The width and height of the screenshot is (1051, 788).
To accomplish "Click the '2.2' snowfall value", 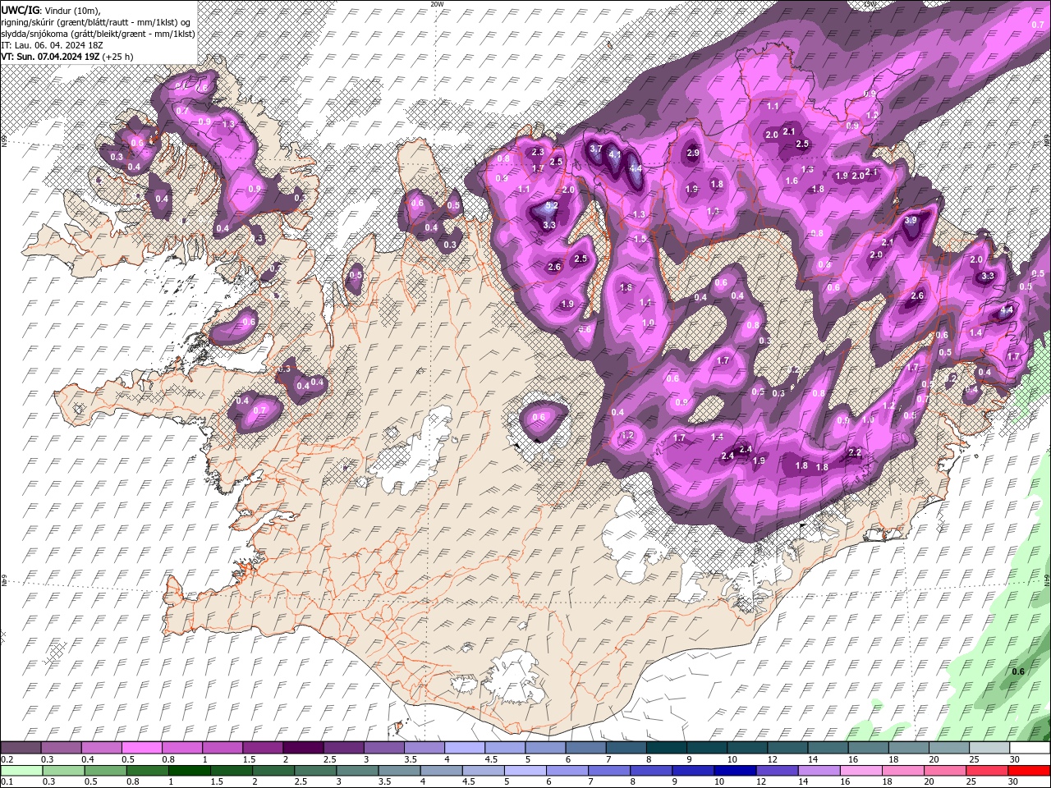I will 855,452.
